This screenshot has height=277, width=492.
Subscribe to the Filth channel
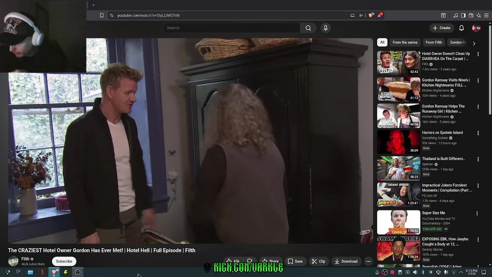(64, 261)
